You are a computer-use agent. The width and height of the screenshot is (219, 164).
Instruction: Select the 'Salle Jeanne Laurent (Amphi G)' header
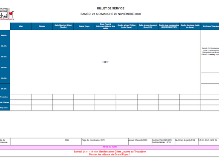pos(148,26)
